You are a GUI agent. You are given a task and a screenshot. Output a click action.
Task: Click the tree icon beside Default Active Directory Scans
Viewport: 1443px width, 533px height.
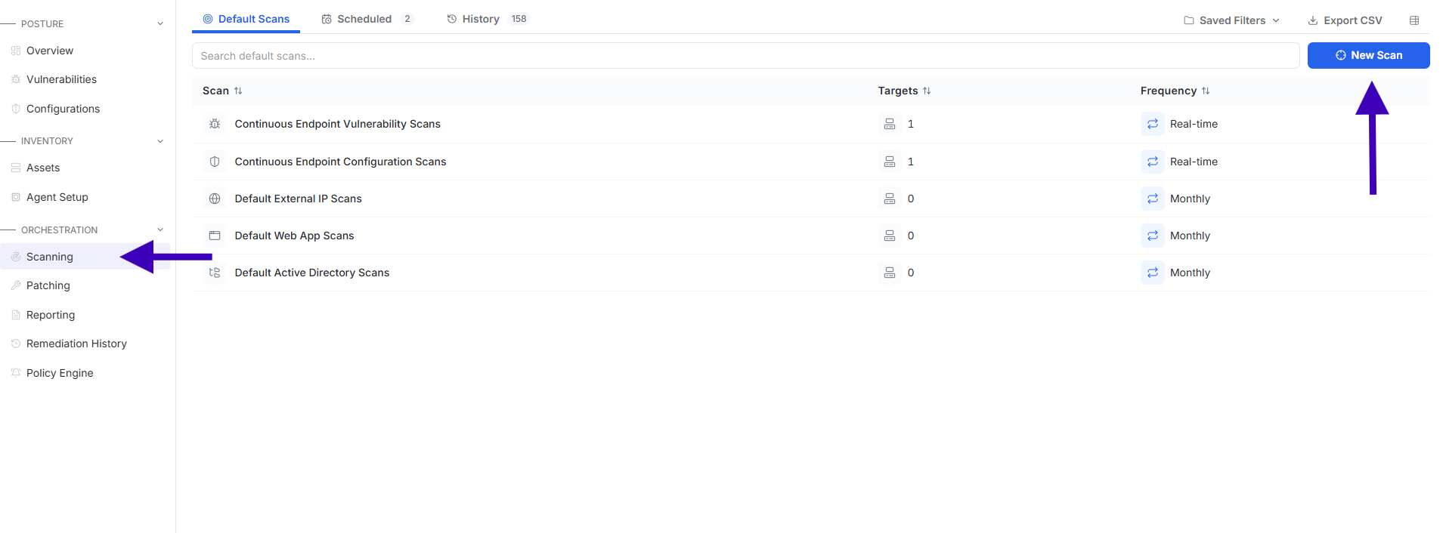click(x=215, y=273)
